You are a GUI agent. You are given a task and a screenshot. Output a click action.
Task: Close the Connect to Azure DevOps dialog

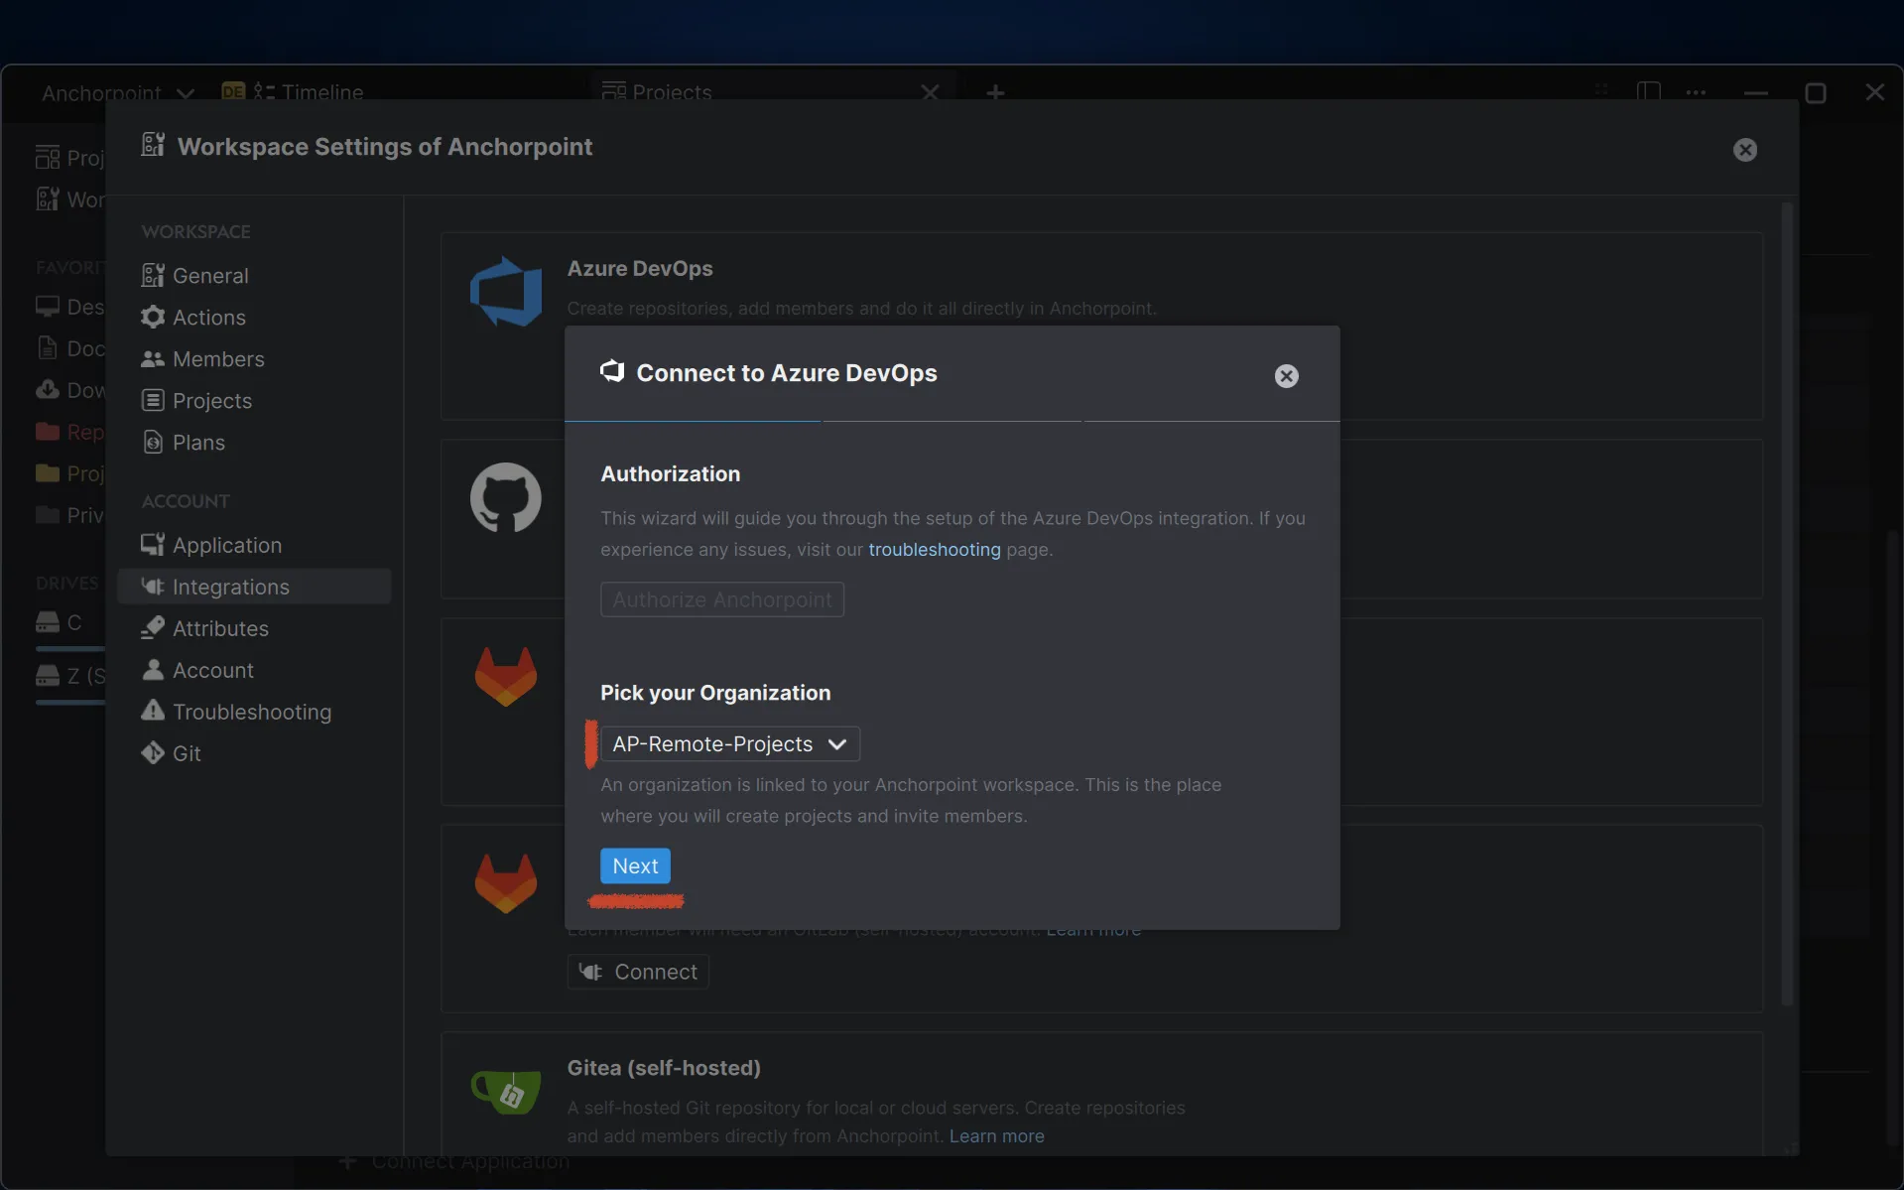click(1286, 376)
